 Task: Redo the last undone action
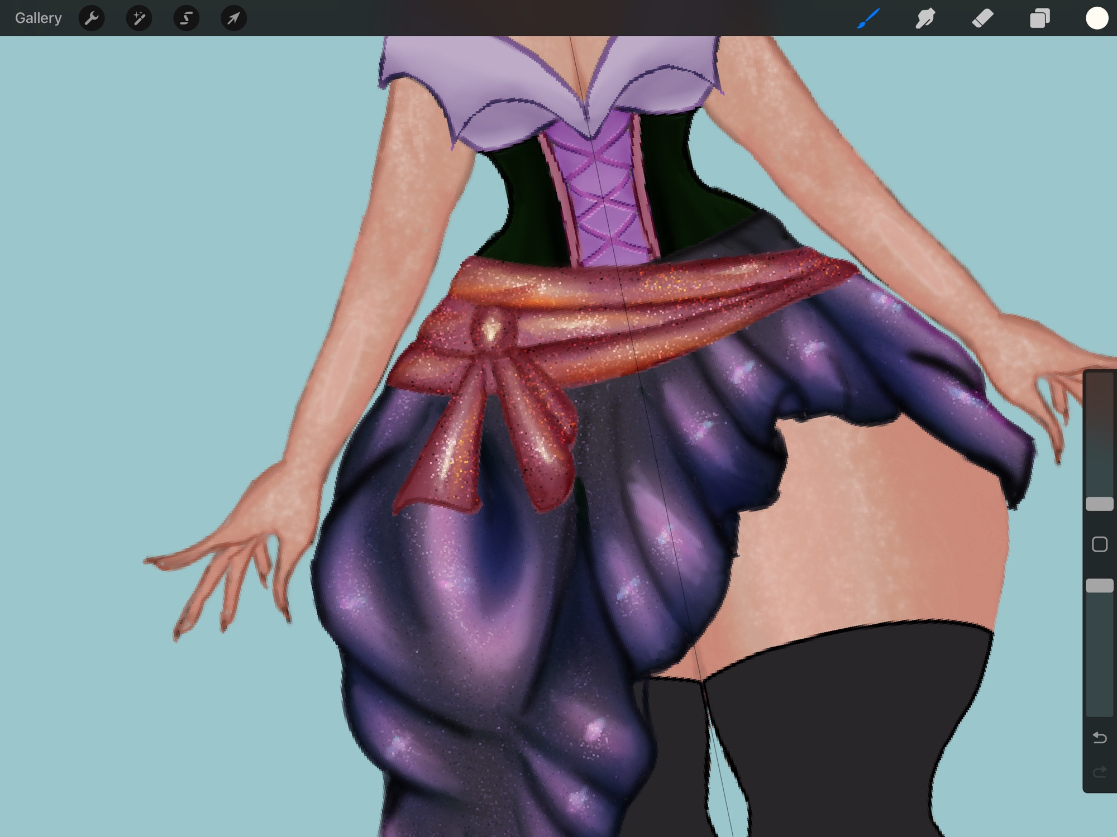(1100, 772)
